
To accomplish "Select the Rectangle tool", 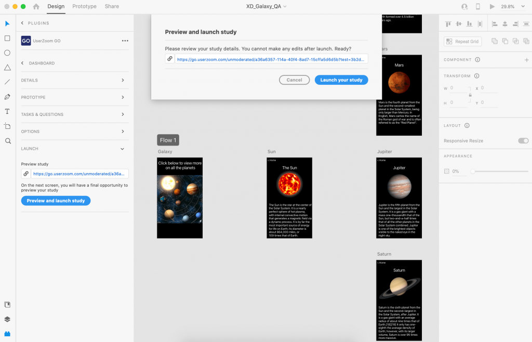I will pyautogui.click(x=7, y=38).
